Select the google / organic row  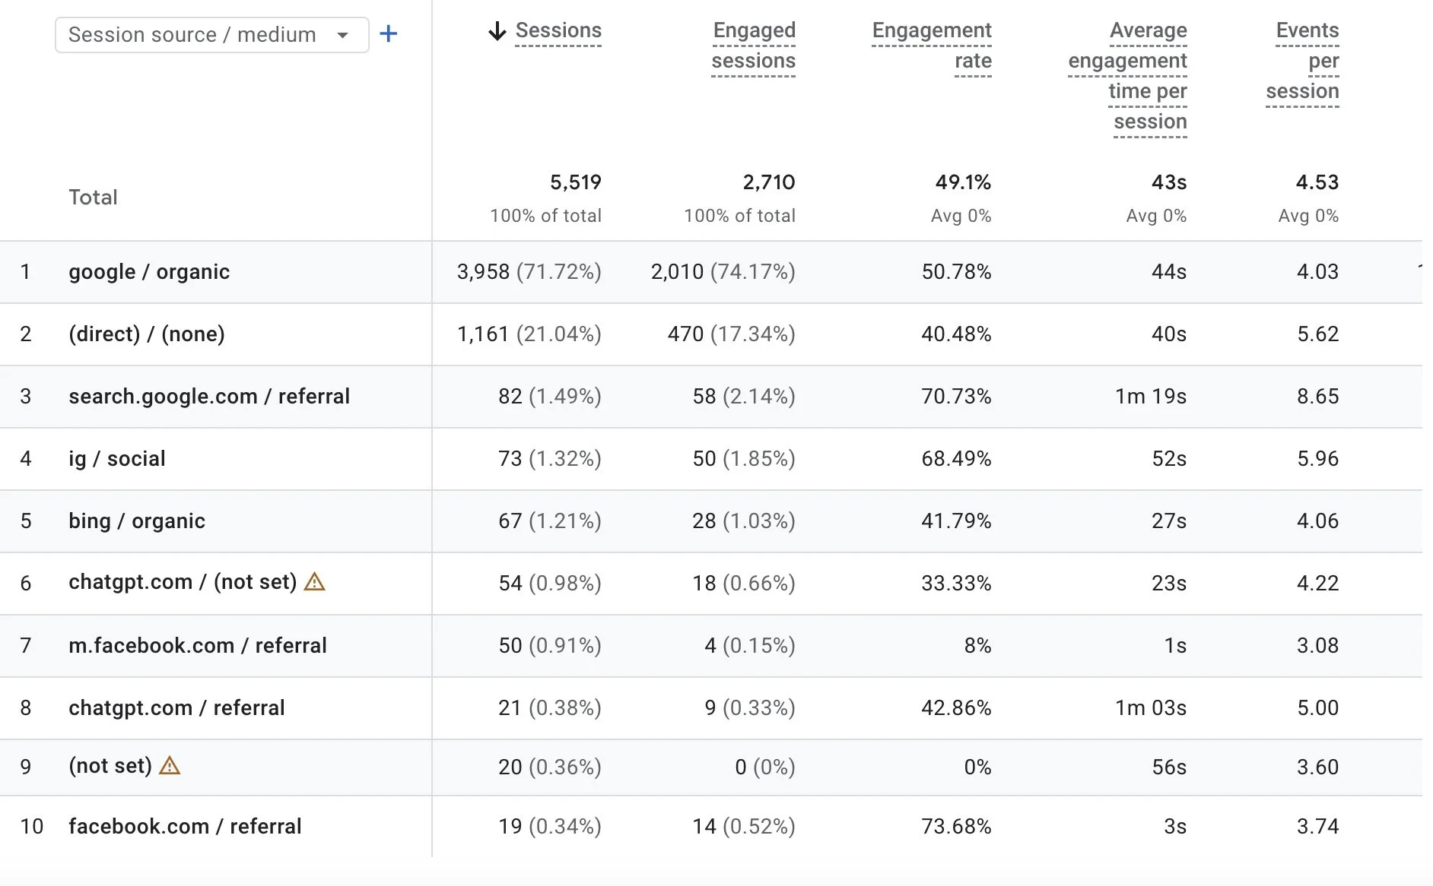pos(148,271)
